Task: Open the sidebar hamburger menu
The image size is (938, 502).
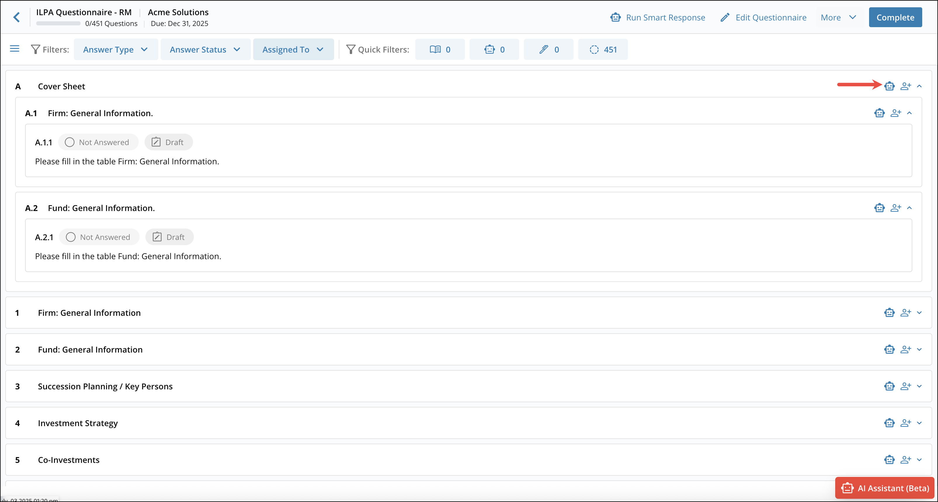Action: [x=15, y=48]
